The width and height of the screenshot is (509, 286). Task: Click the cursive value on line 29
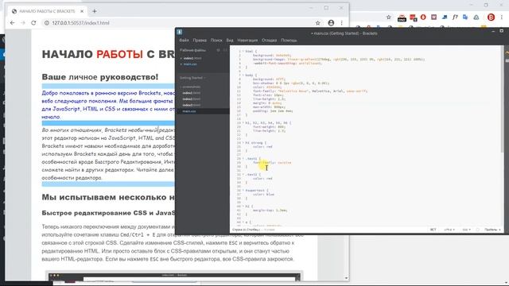click(x=285, y=162)
